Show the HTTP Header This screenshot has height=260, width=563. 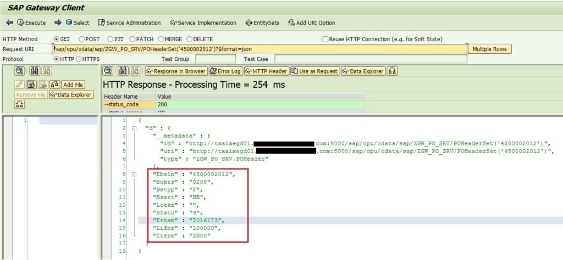pos(267,71)
